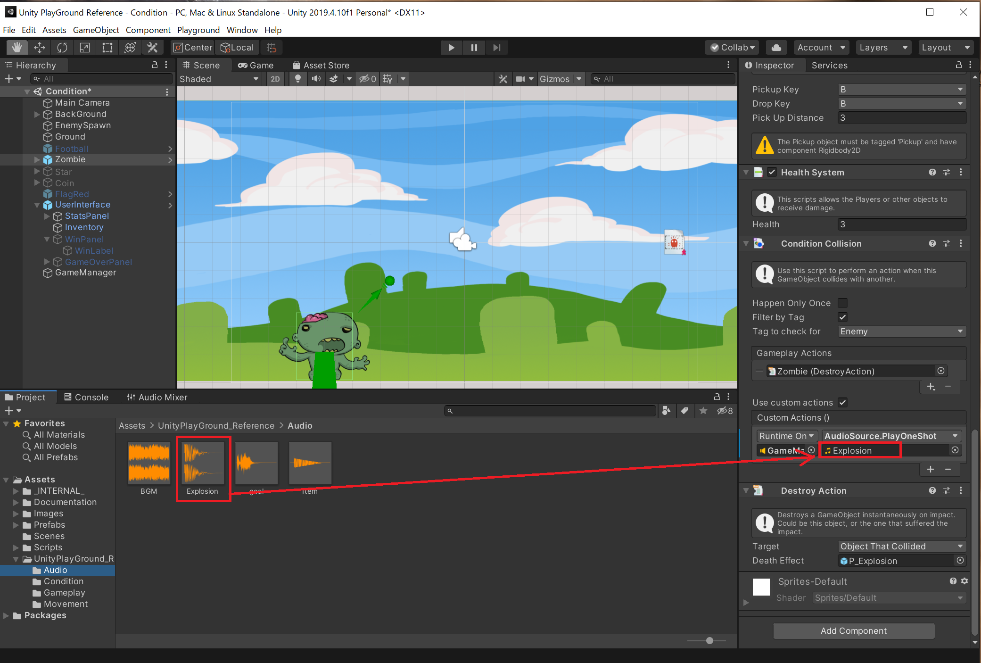
Task: Select the Rotate tool
Action: point(62,48)
